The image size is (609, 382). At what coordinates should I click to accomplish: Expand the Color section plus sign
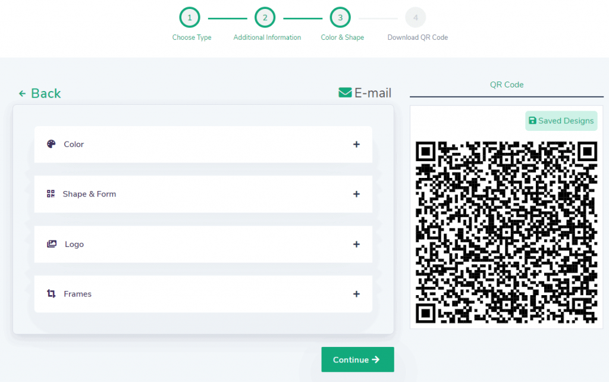[x=356, y=145]
